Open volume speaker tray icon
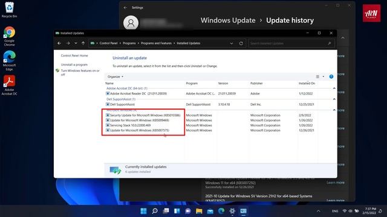The height and width of the screenshot is (217, 387). (351, 211)
